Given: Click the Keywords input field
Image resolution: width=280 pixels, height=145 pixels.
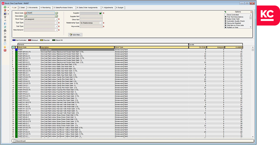Looking at the screenshot, I should (91, 26).
